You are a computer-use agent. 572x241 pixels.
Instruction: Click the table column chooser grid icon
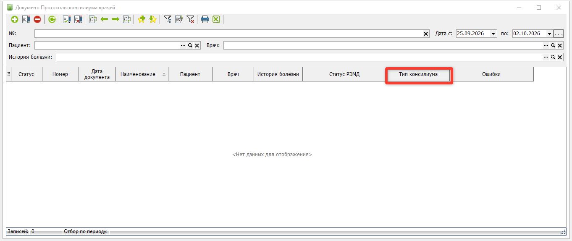tap(9, 74)
